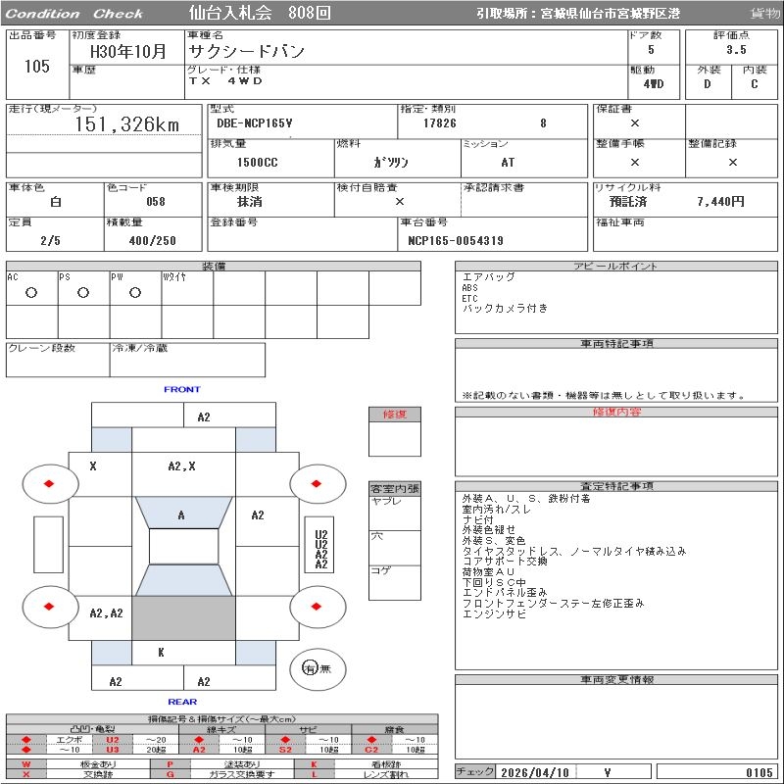The width and height of the screenshot is (784, 784).
Task: Toggle the PS equipment circle mark
Action: [83, 292]
